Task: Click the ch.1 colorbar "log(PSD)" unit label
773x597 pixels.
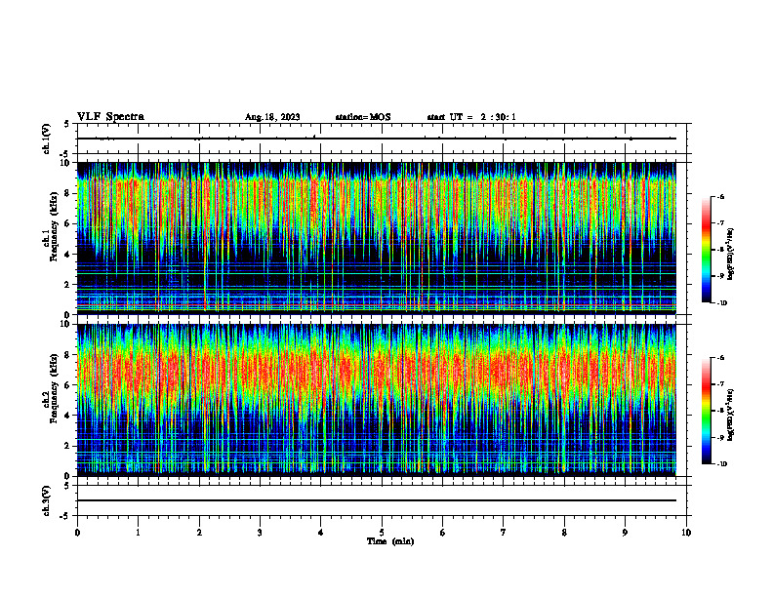Action: coord(730,255)
